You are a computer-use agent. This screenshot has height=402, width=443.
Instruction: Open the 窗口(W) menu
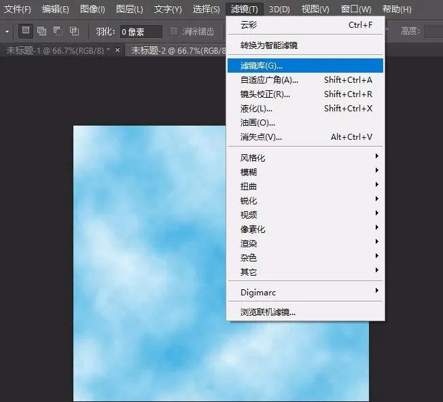click(356, 9)
